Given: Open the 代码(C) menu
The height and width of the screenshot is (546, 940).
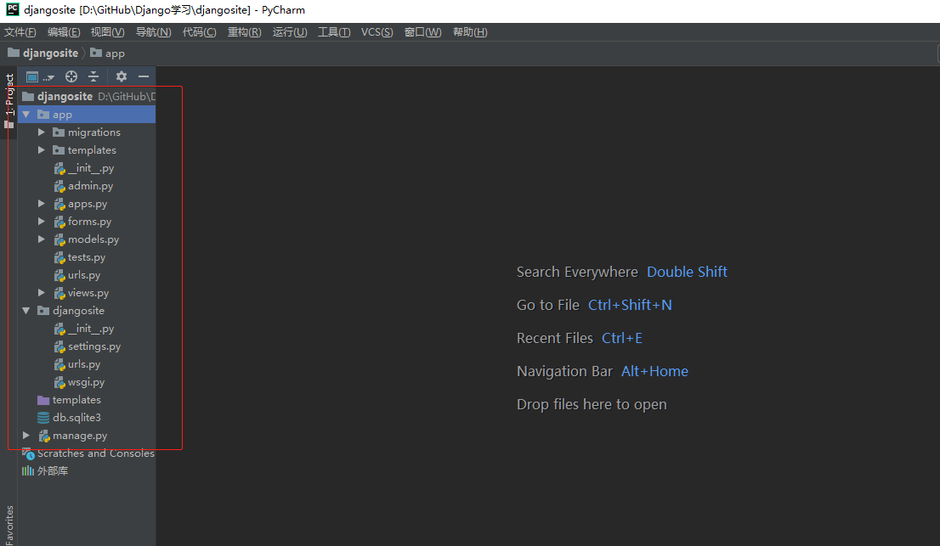Looking at the screenshot, I should coord(199,32).
